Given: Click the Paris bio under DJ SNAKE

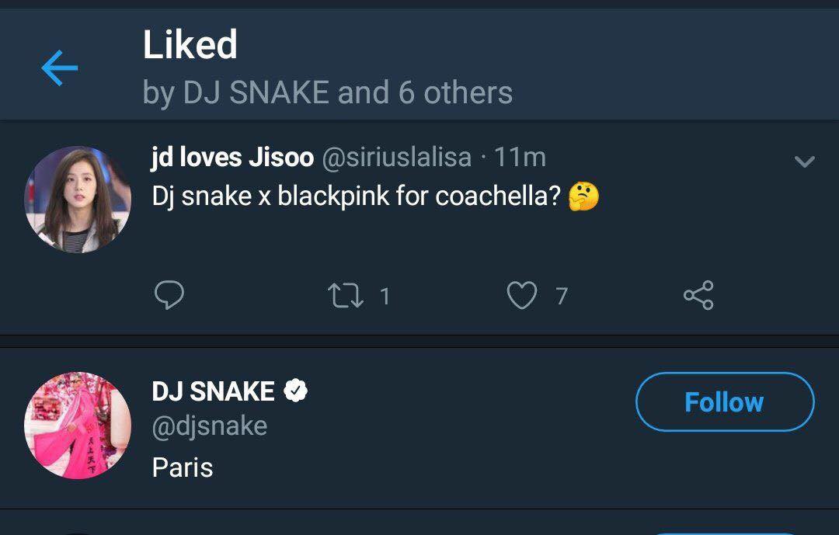Looking at the screenshot, I should 183,467.
